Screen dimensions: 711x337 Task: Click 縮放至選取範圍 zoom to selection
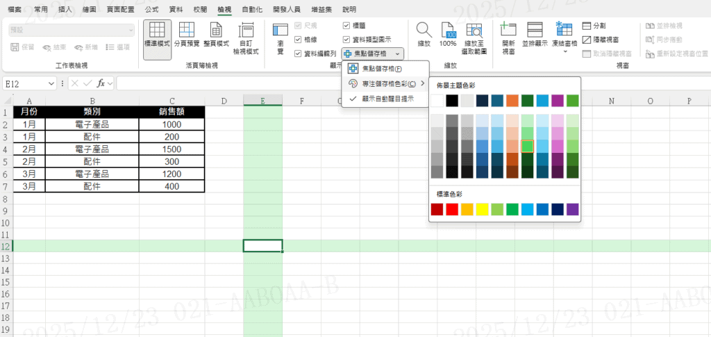point(475,38)
